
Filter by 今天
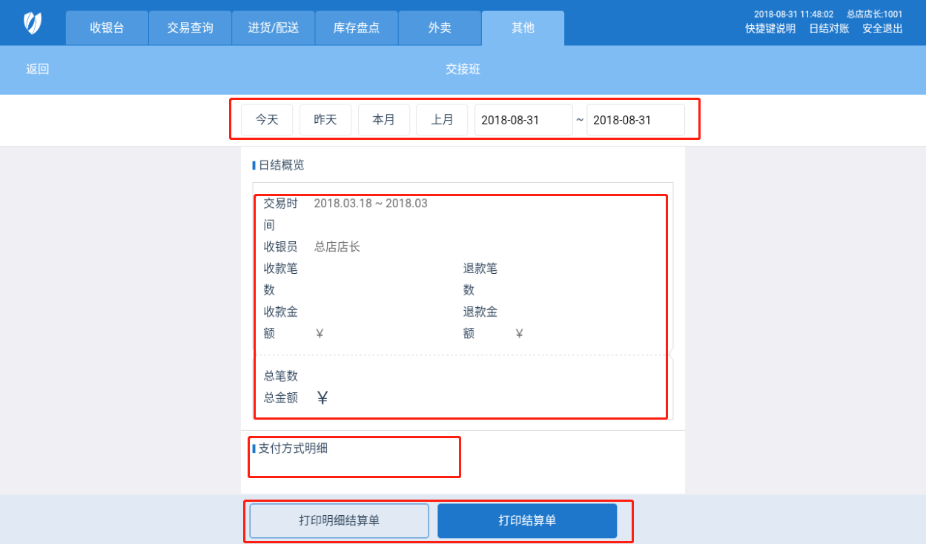coord(267,120)
